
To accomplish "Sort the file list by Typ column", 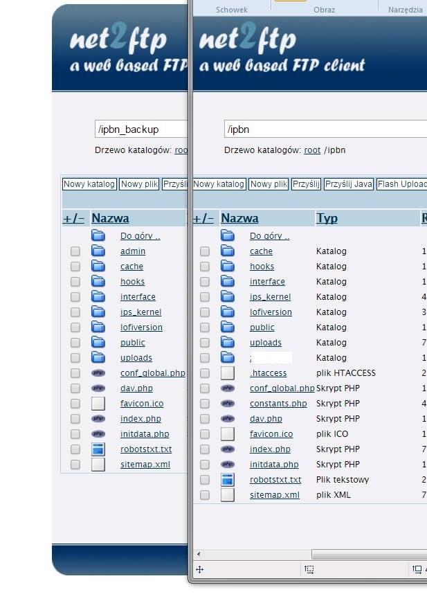I will coord(327,218).
